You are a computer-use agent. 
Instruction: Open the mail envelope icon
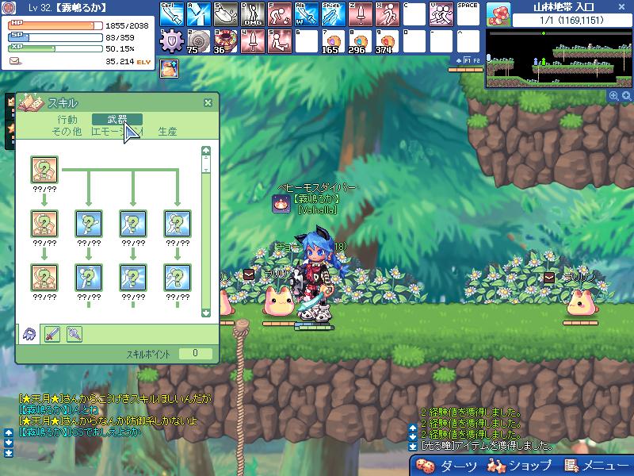(14, 61)
